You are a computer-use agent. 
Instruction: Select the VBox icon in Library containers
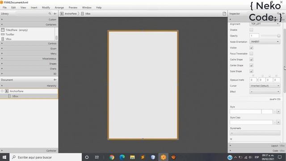3,39
